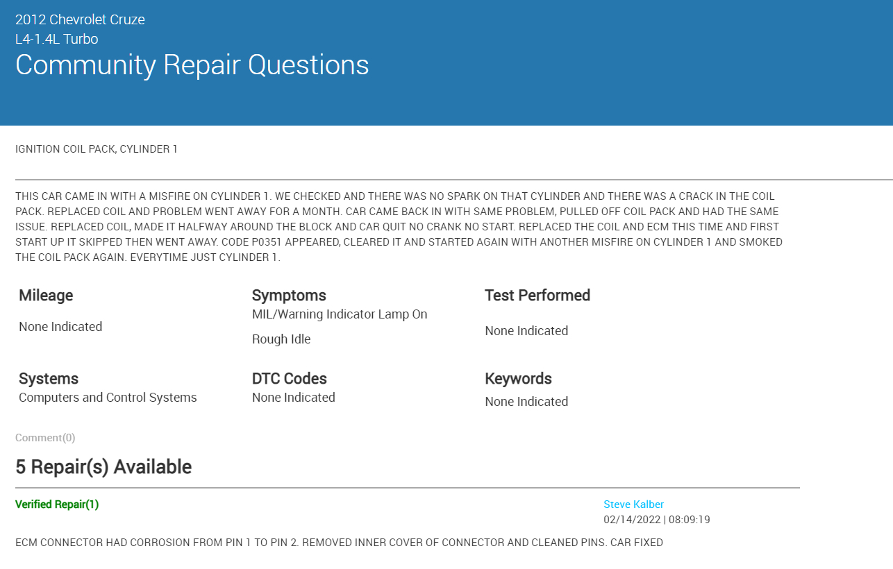Click the L4-1.4L Turbo engine text
This screenshot has width=893, height=569.
[x=56, y=39]
